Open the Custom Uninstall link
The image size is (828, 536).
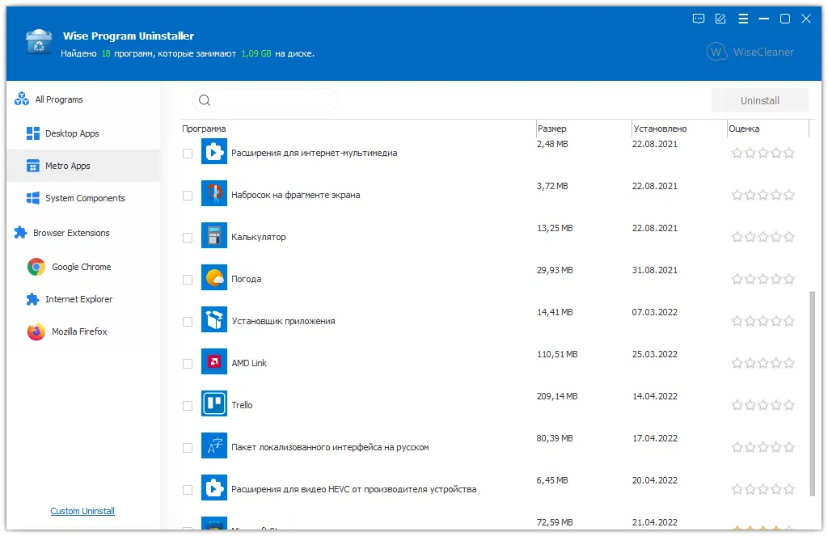point(82,511)
